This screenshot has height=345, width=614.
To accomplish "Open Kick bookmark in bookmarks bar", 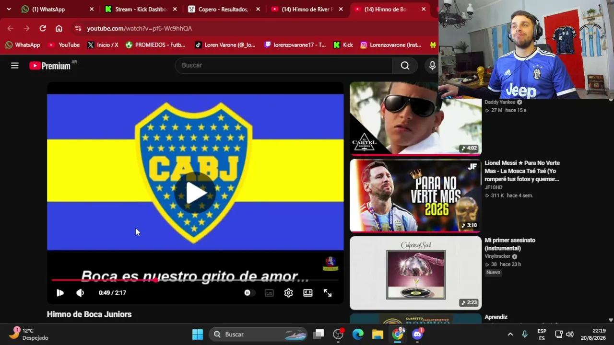I will pos(343,45).
